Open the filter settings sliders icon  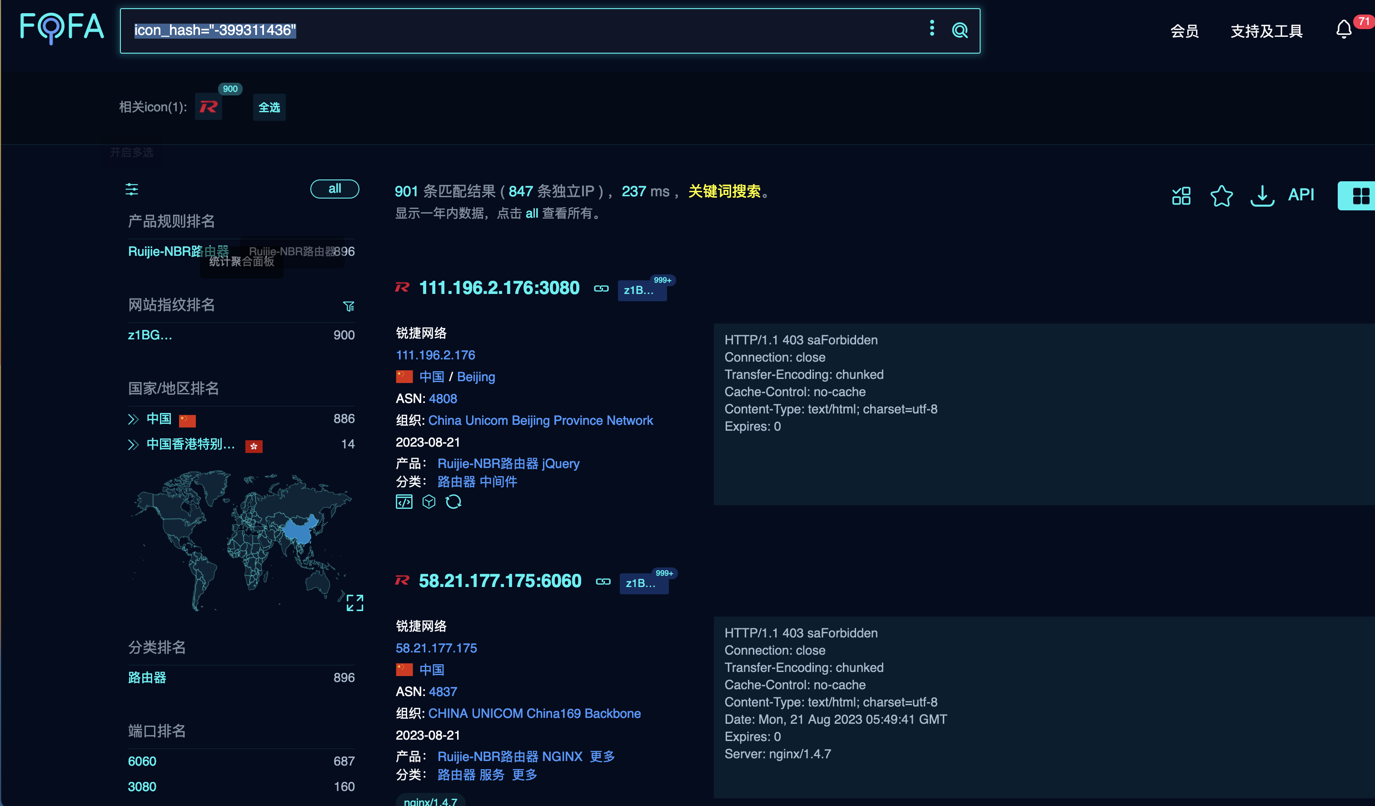tap(131, 189)
